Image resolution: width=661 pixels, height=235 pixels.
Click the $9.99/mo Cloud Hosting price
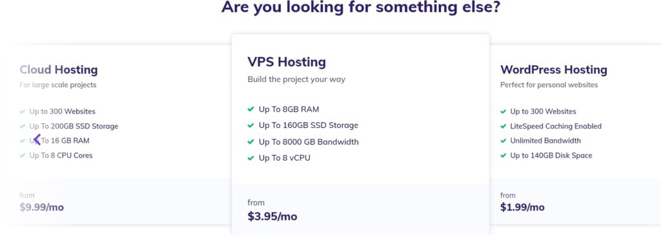point(42,207)
